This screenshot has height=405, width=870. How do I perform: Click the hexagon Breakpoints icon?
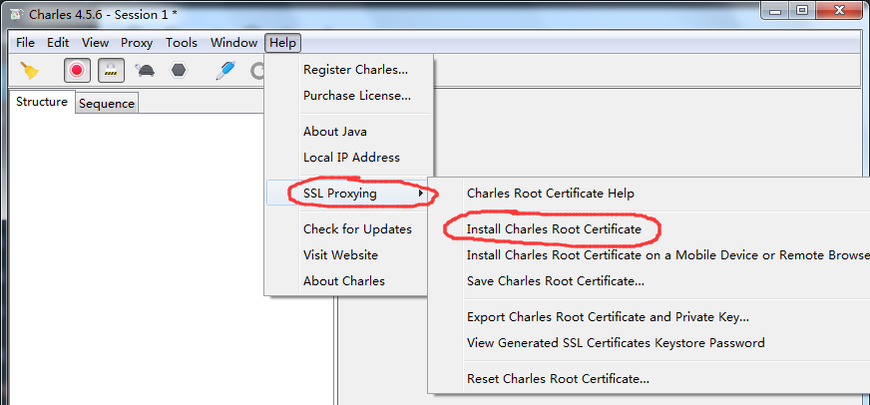click(x=179, y=71)
